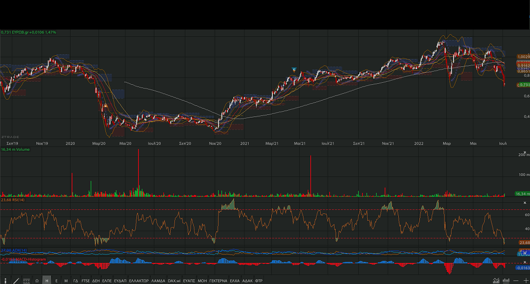Viewport: 530px width, 284px height.
Task: Open the FTSE symbol tab
Action: click(85, 280)
